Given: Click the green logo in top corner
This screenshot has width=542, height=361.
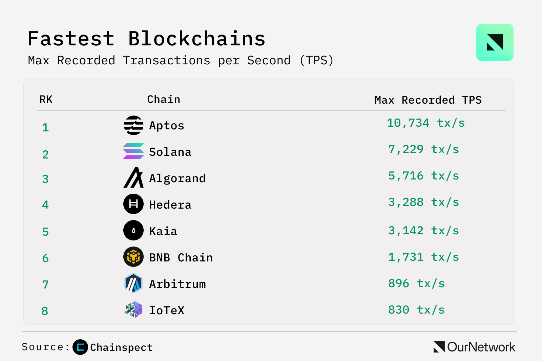Looking at the screenshot, I should click(495, 42).
